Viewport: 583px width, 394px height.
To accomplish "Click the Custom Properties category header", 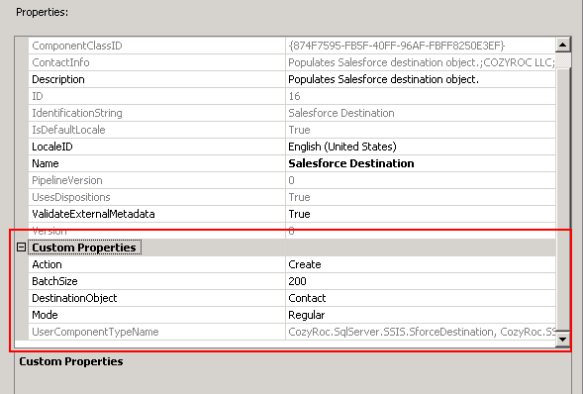I will tap(84, 247).
